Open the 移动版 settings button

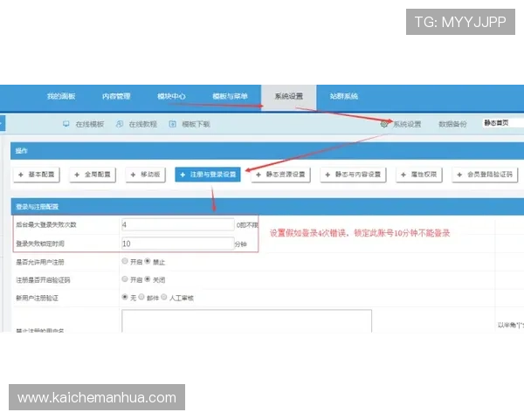pyautogui.click(x=145, y=175)
